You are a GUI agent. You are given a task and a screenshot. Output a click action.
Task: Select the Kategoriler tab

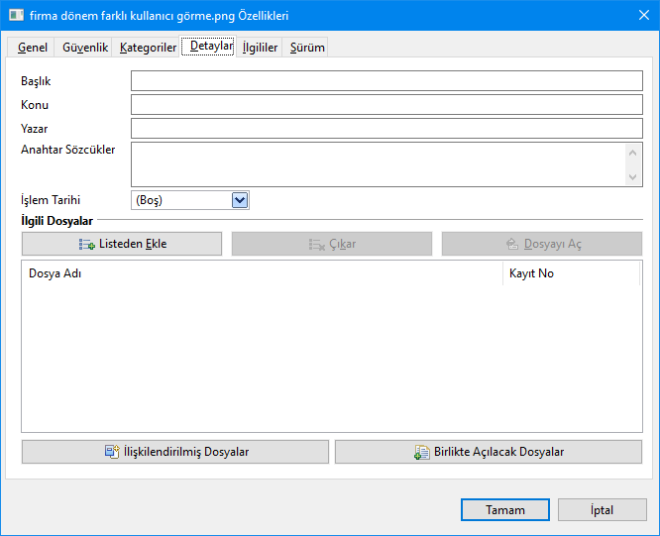pos(148,48)
